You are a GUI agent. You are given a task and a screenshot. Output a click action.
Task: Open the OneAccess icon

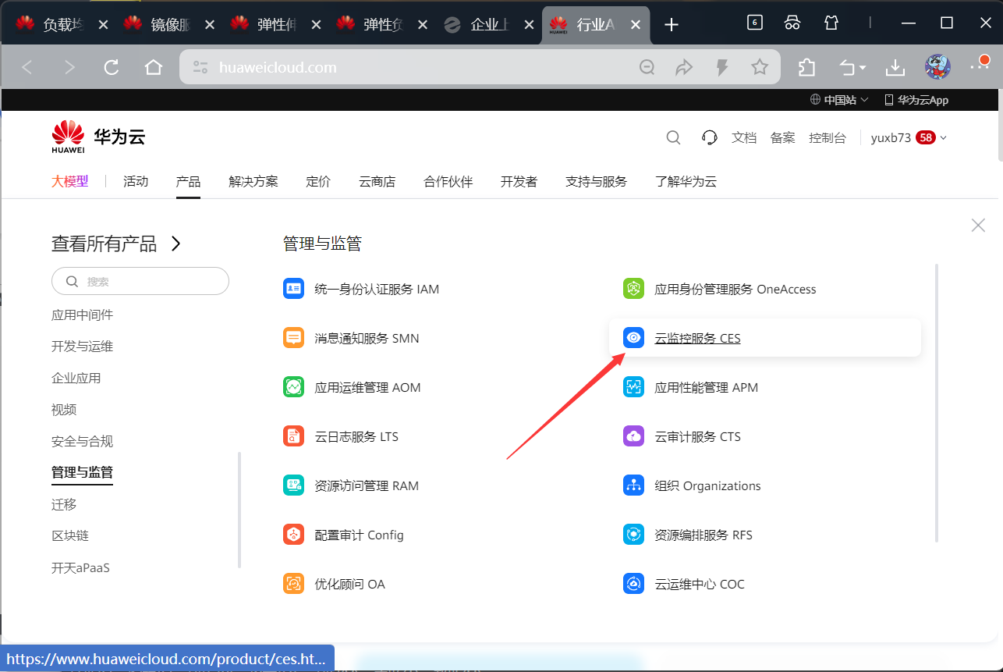633,289
